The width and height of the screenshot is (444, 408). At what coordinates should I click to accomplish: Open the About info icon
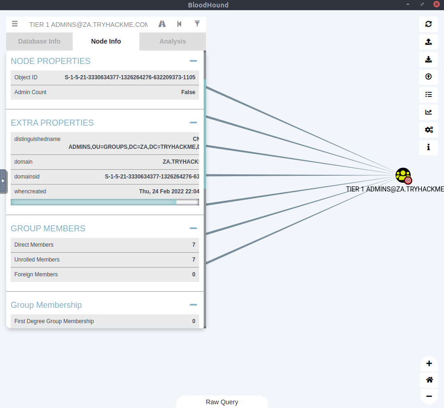coord(428,147)
